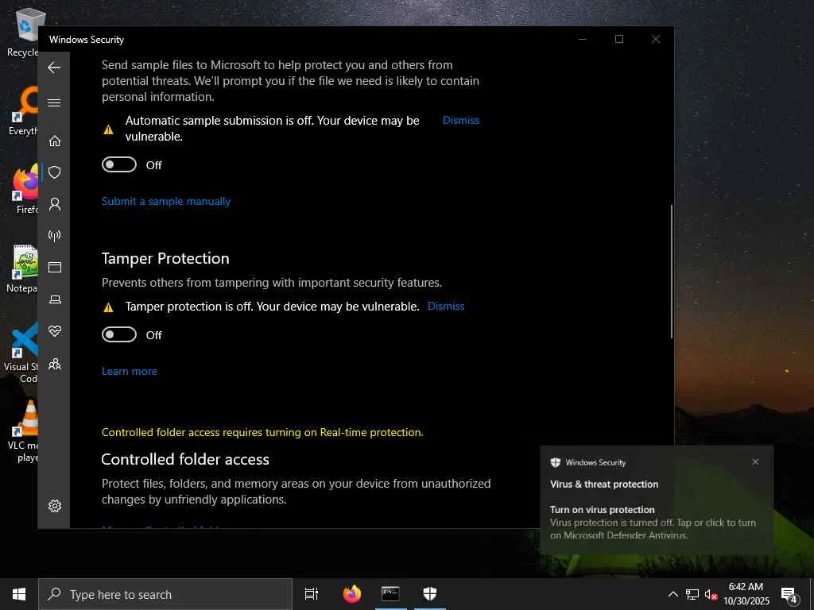Image resolution: width=814 pixels, height=610 pixels.
Task: Toggle Tamper Protection switch
Action: click(119, 334)
